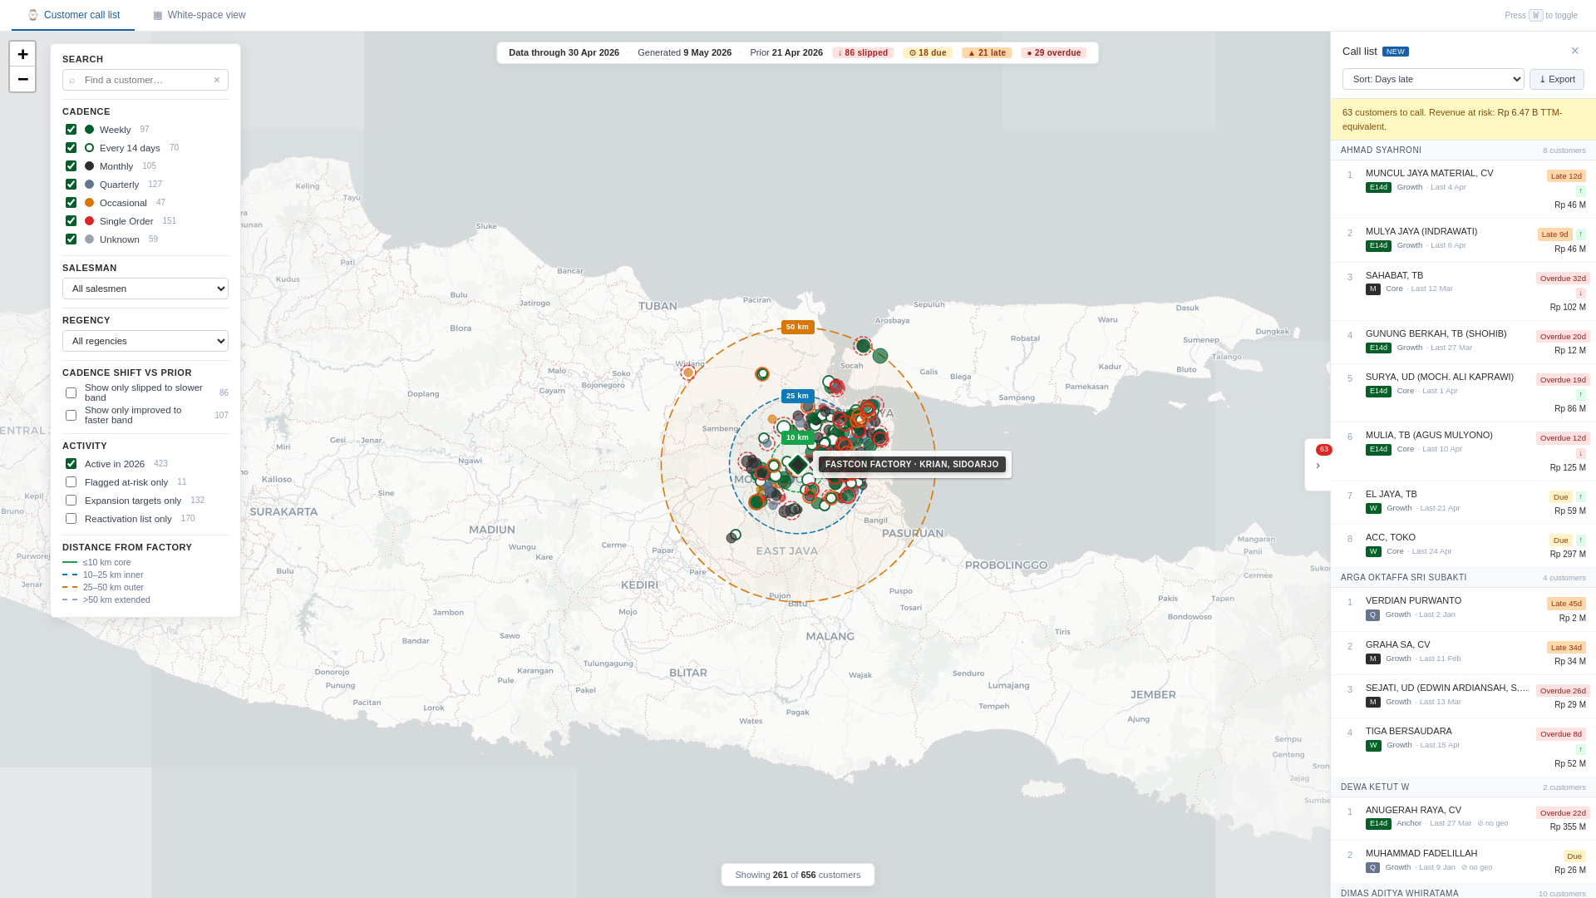1596x898 pixels.
Task: Toggle Unknown cadence checkbox
Action: click(x=71, y=239)
